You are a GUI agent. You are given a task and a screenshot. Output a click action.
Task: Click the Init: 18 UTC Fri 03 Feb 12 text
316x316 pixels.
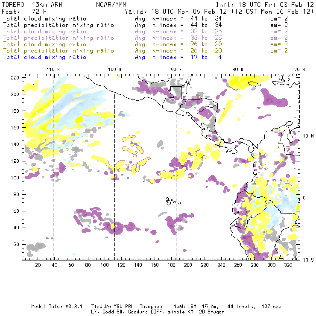(x=264, y=5)
